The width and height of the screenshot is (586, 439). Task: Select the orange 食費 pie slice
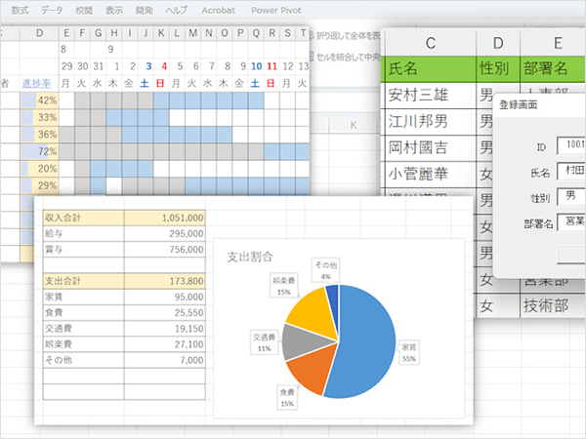point(313,370)
